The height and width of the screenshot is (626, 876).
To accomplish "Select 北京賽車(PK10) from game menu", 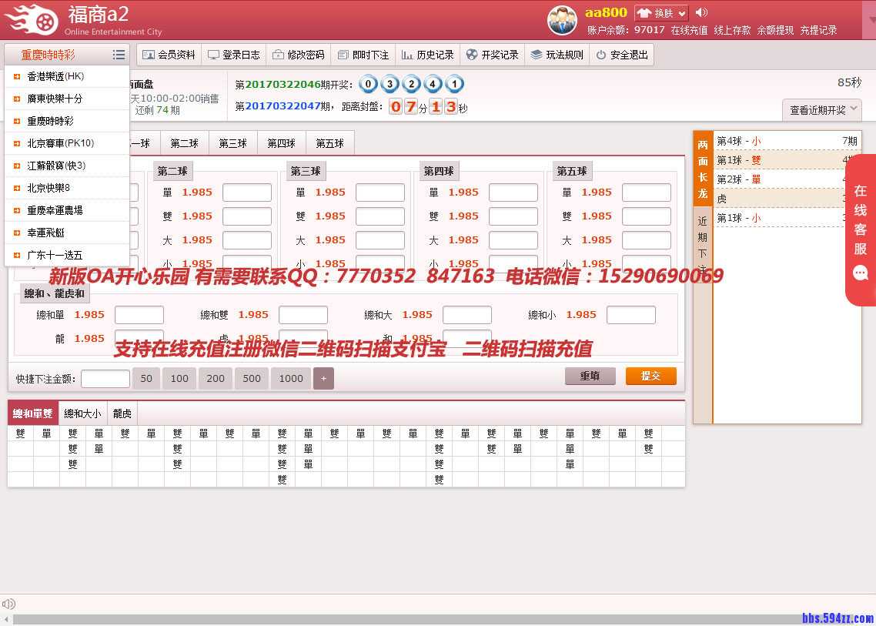I will pyautogui.click(x=60, y=143).
